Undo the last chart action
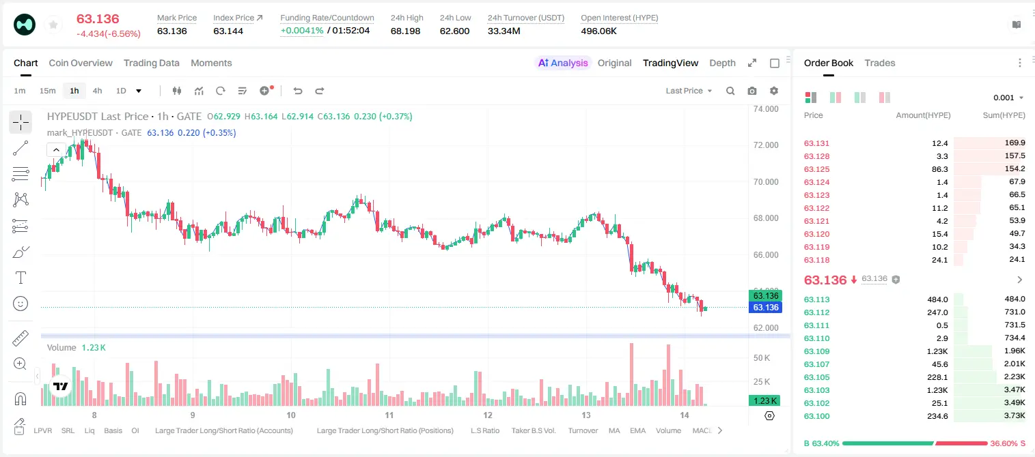The height and width of the screenshot is (457, 1035). (297, 91)
